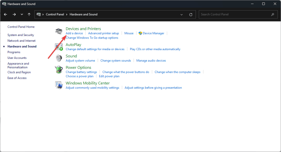Click the Sound speaker icon

[x=59, y=58]
